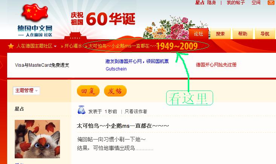Viewport: 276px width, 164px height.
Task: Click the 只看该作者 filter link
Action: (136, 111)
